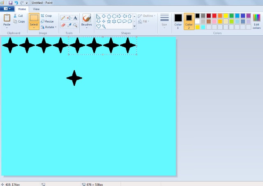Open the Size line thickness dropdown

point(164,21)
